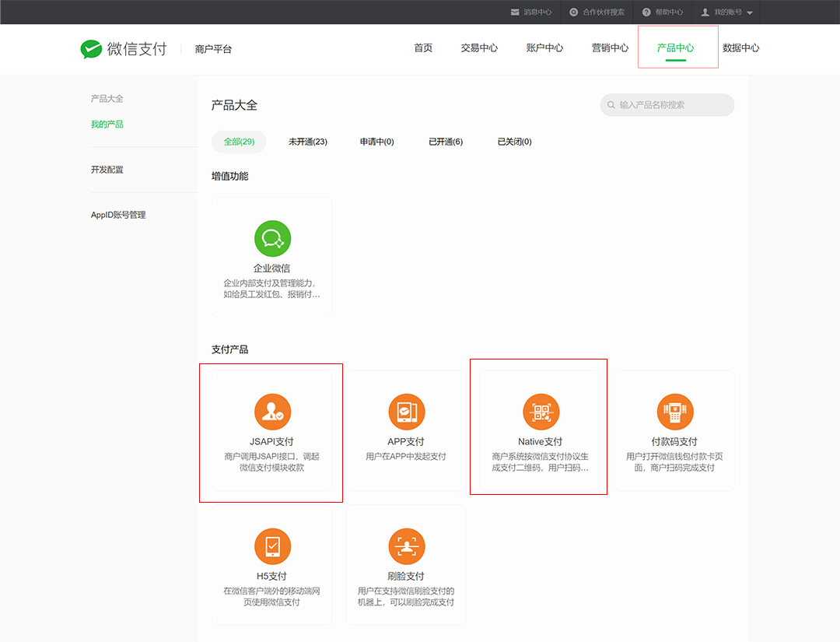Click the 用户在APP中发起支付 description
This screenshot has width=840, height=642.
click(406, 457)
